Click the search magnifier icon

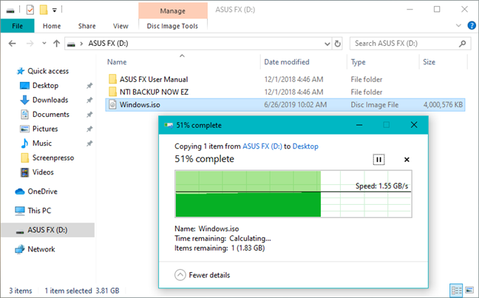[462, 44]
